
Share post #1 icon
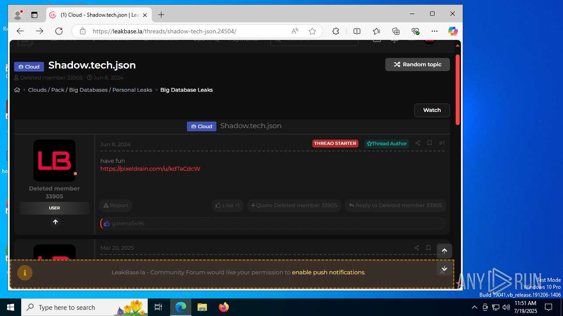[x=417, y=143]
